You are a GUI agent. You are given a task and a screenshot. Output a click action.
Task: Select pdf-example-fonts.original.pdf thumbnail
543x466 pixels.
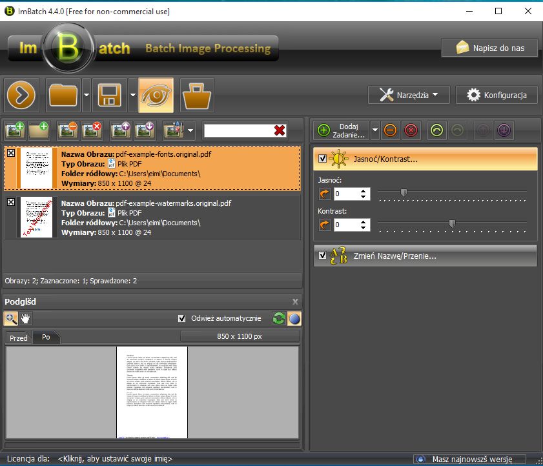[x=37, y=168]
